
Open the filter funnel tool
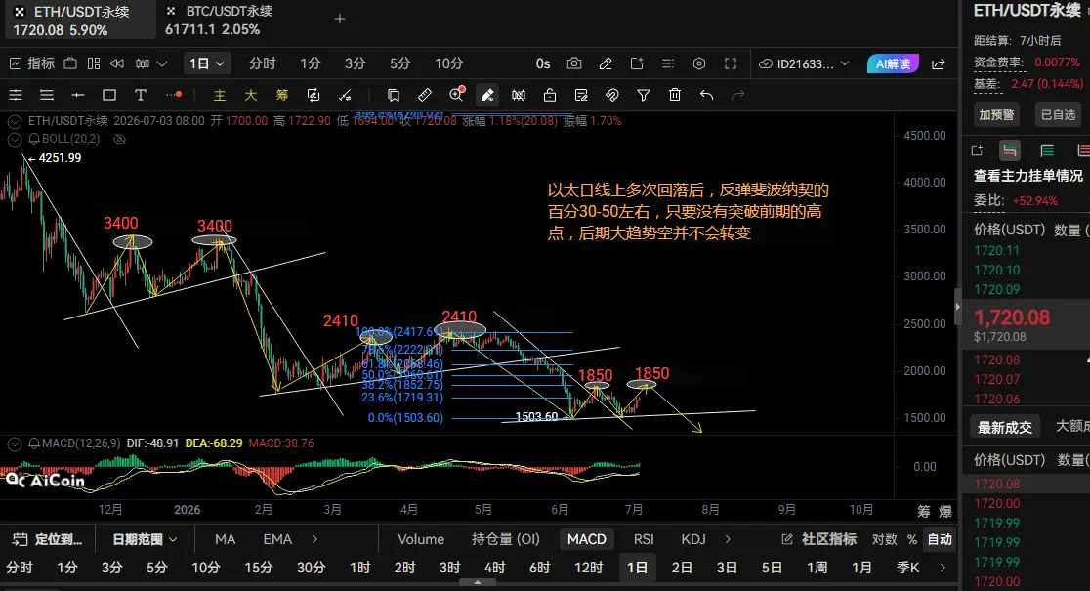644,96
